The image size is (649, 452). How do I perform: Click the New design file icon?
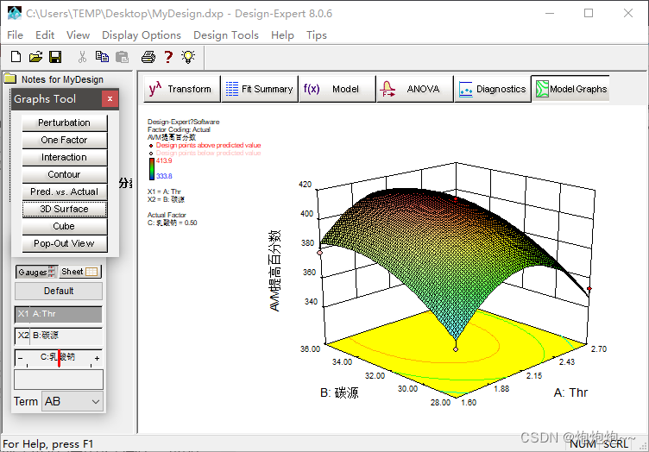click(x=16, y=57)
